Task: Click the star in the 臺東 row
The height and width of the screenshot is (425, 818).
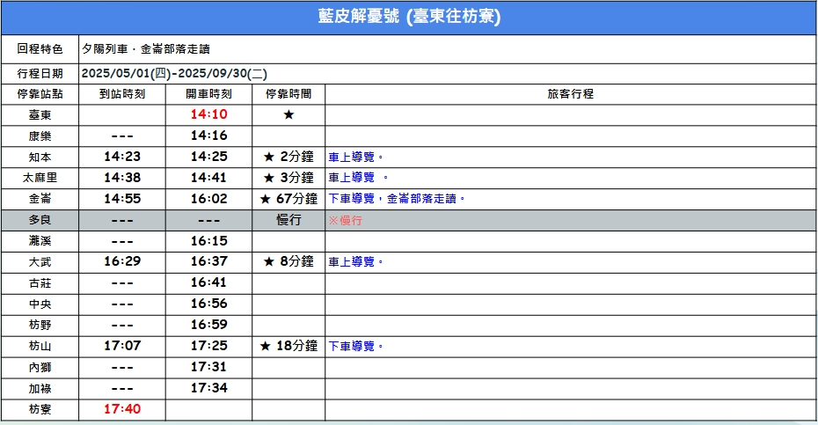Action: point(288,115)
